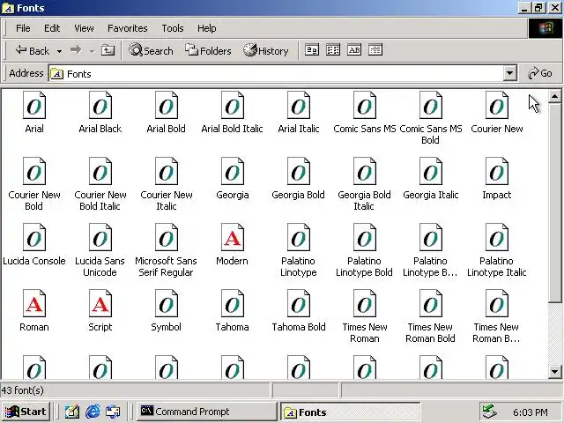This screenshot has height=423, width=564.
Task: Select the Georgia Bold label
Action: [x=298, y=195]
